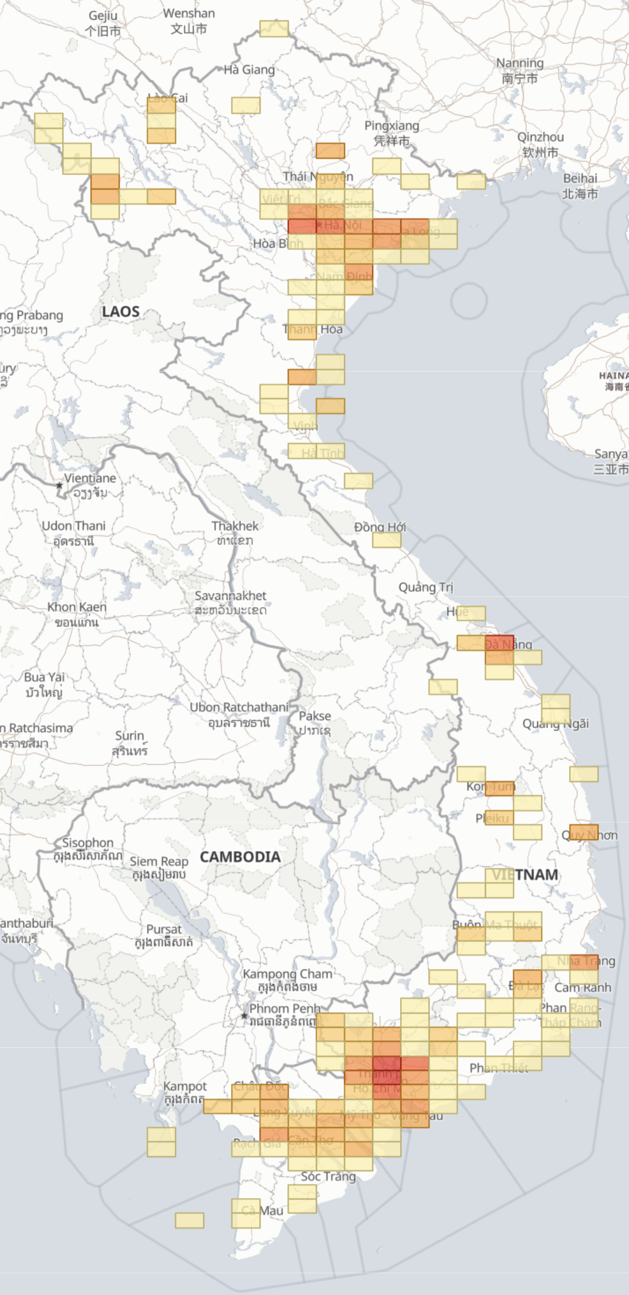Click the LAOS country label

pyautogui.click(x=120, y=311)
